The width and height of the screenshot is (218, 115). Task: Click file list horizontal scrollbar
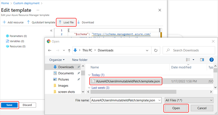point(133,92)
